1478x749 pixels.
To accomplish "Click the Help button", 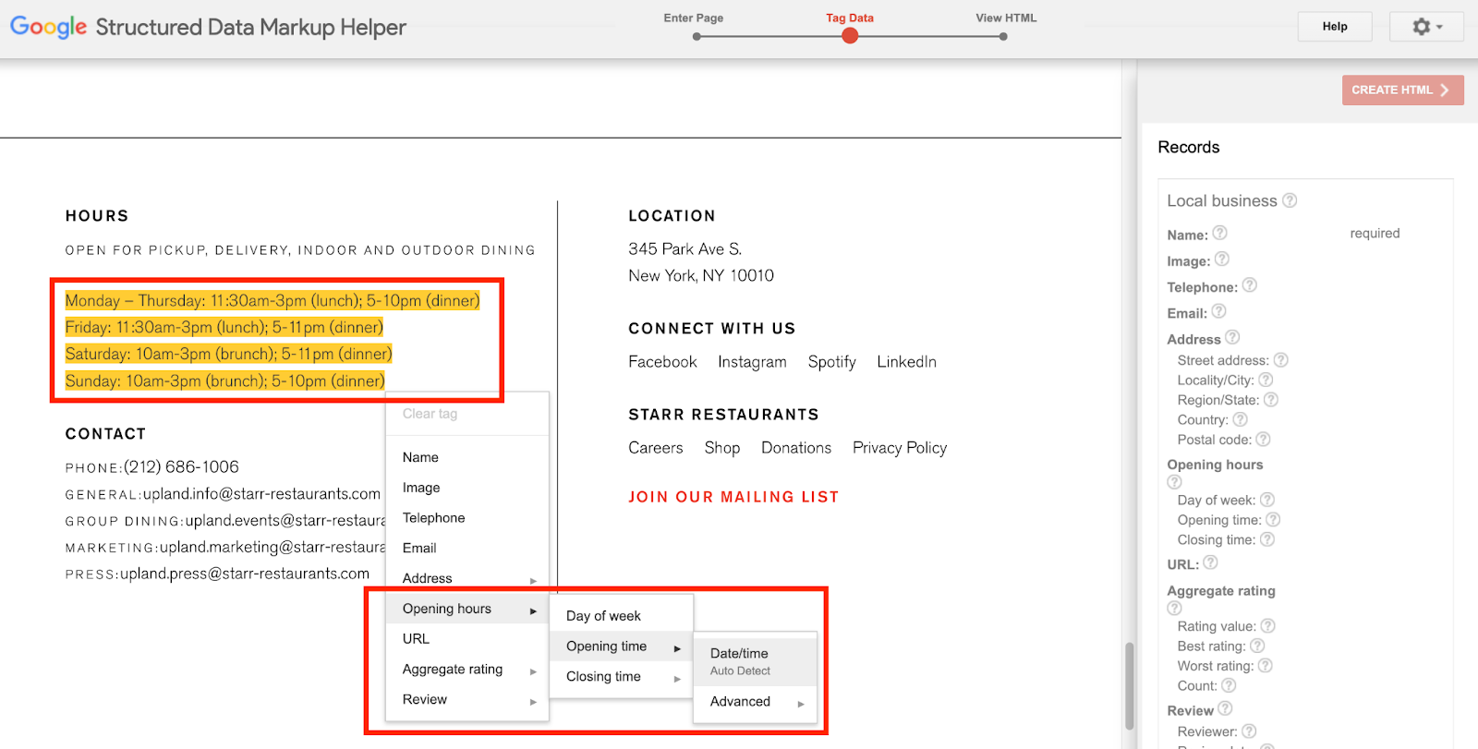I will point(1335,27).
